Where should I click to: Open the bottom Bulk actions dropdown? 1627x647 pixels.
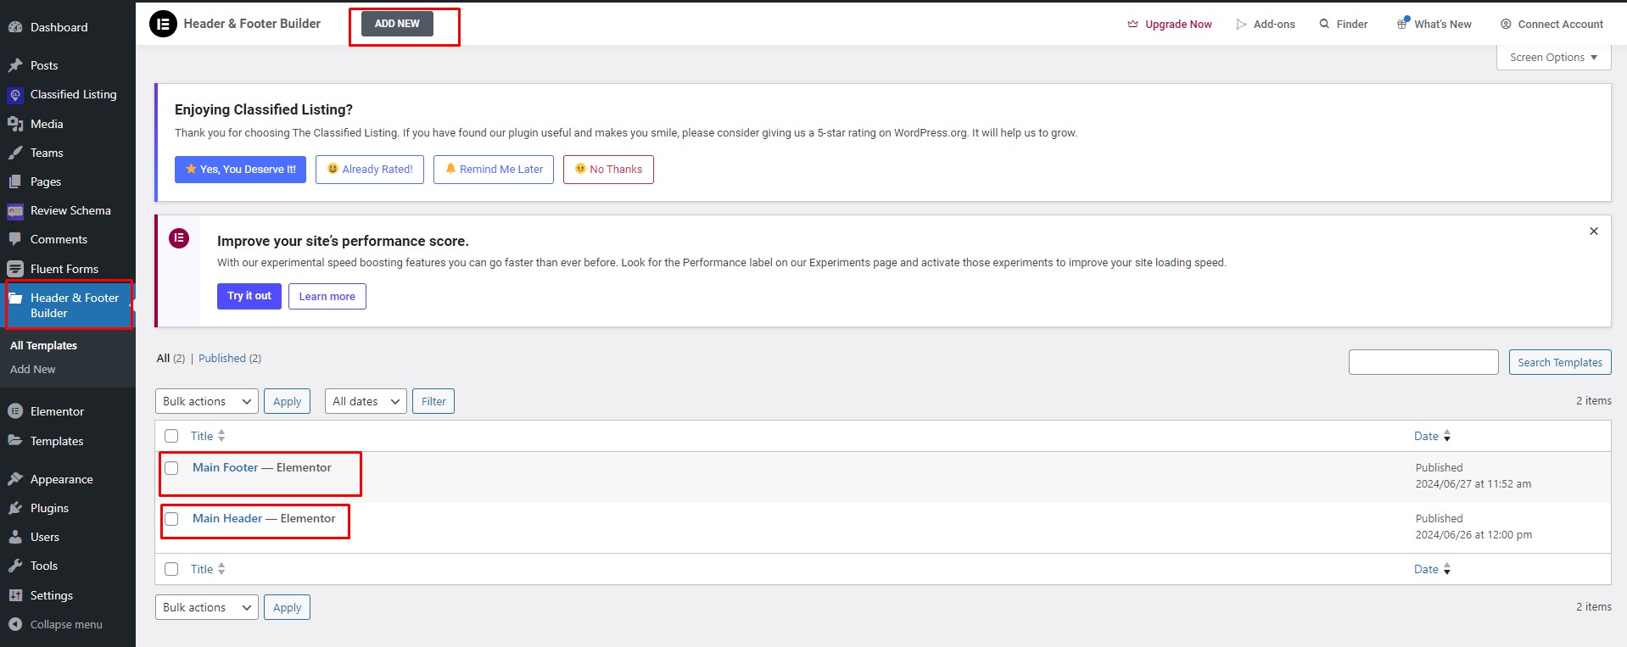pos(207,607)
